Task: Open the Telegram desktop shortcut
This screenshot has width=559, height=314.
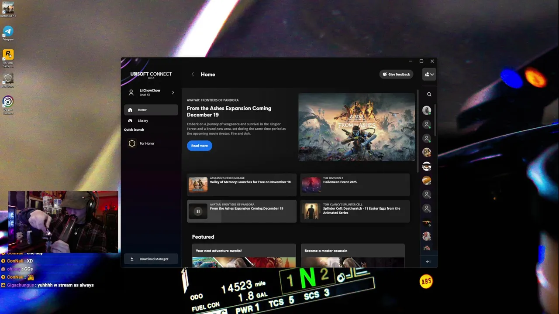Action: [8, 33]
